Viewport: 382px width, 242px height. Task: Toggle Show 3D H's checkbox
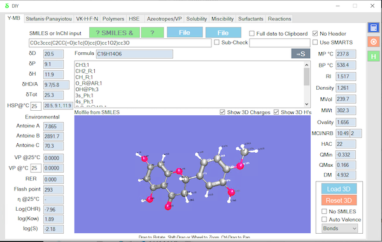(276, 112)
